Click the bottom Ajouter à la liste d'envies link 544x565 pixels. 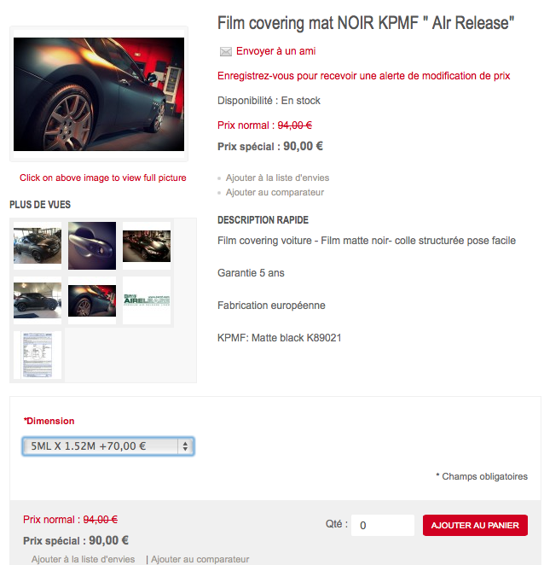pyautogui.click(x=83, y=559)
